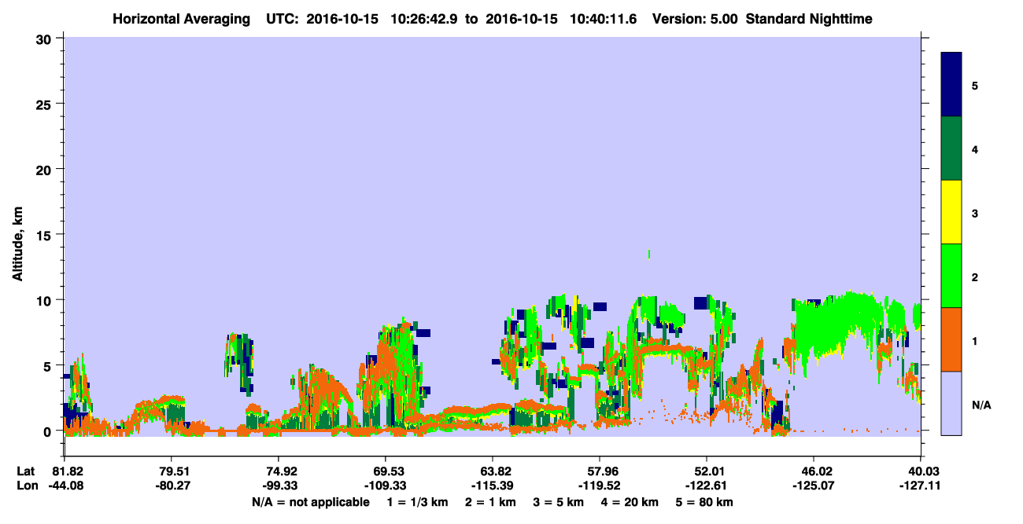1023x524 pixels.
Task: Click longitude value -125.07
Action: (x=814, y=486)
